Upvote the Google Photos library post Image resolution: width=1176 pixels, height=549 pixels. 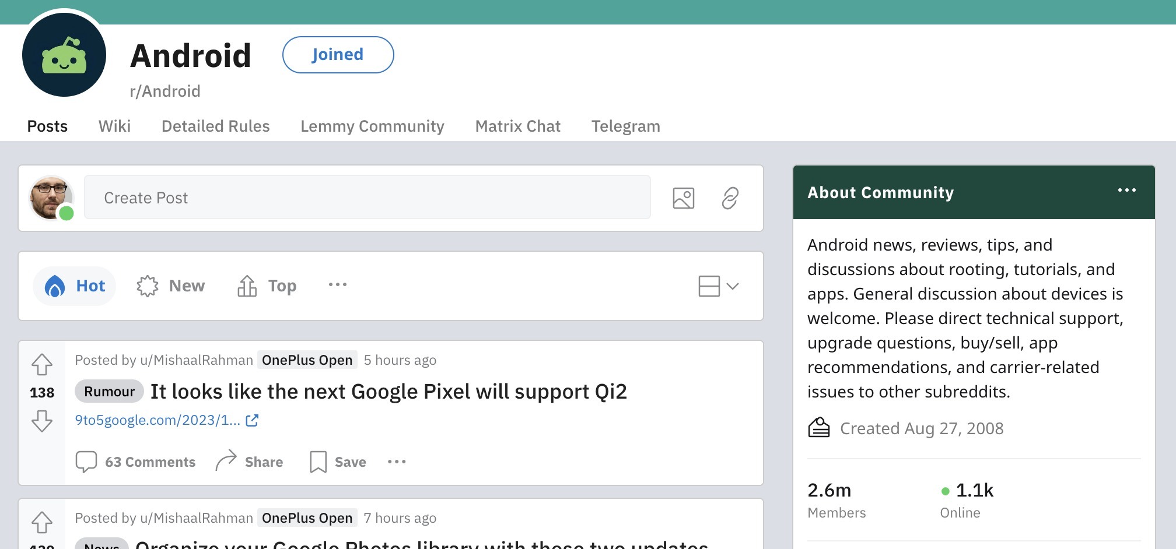[42, 522]
